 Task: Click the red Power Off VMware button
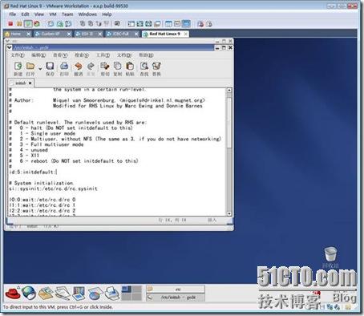(10, 24)
